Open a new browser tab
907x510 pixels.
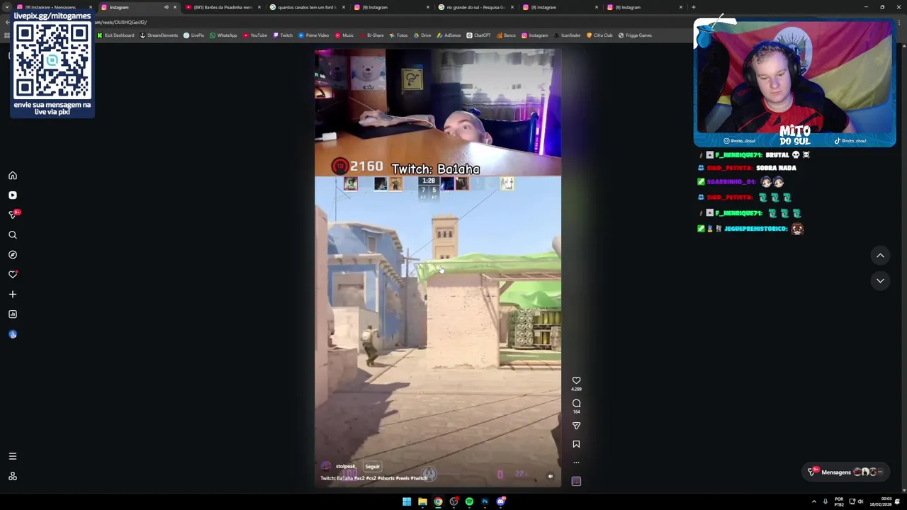click(694, 7)
